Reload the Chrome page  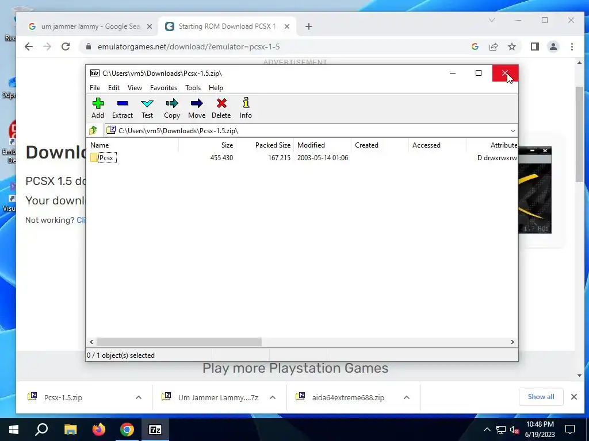pos(66,47)
